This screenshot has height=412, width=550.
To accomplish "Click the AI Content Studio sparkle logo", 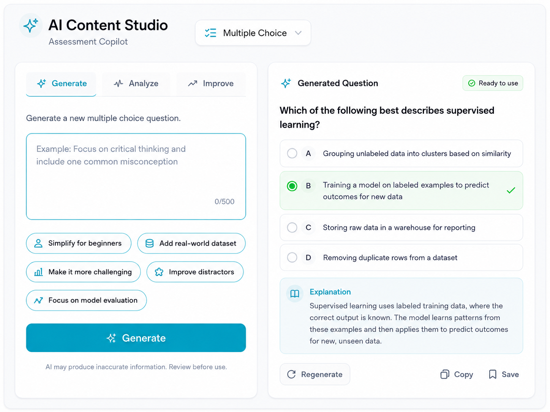I will coord(31,25).
